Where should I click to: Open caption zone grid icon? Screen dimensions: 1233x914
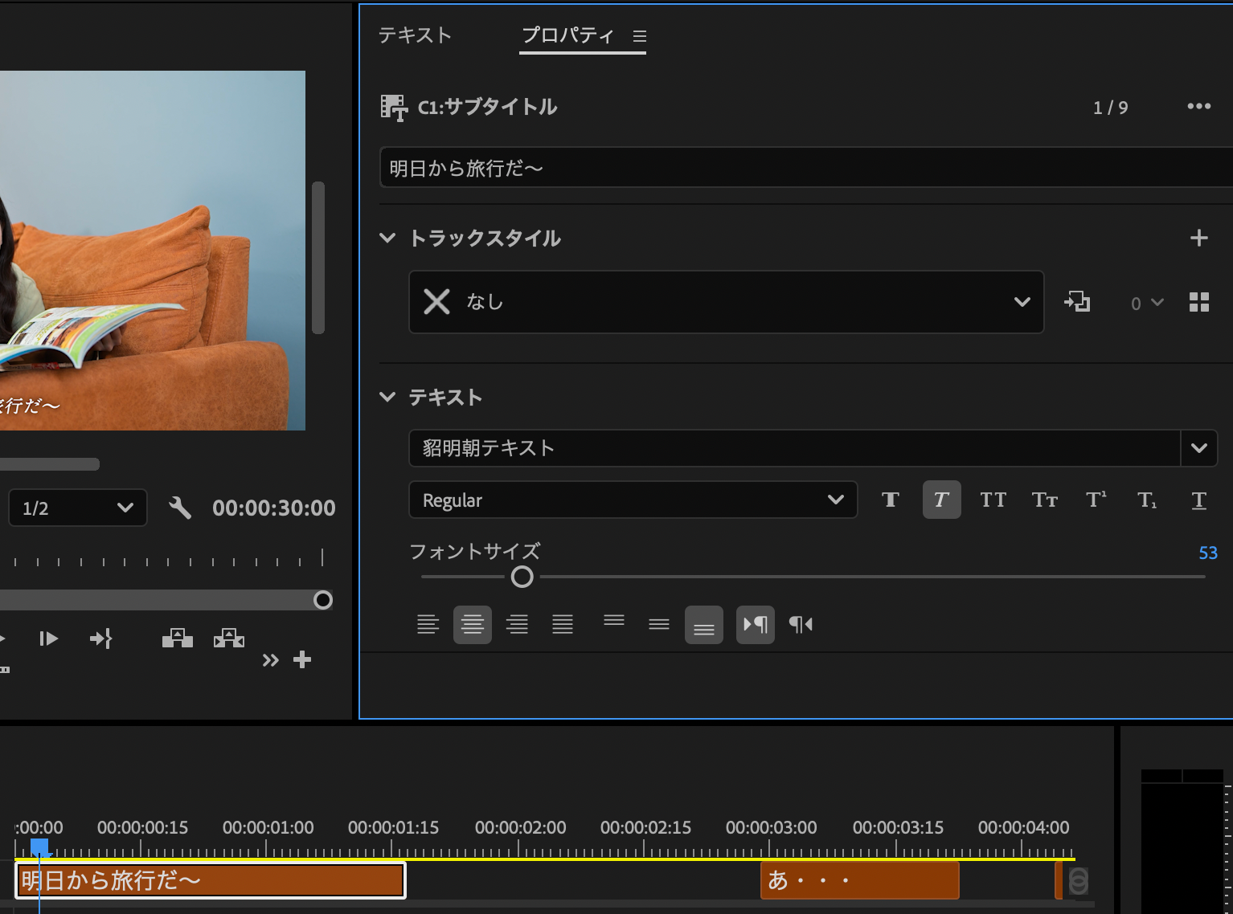tap(1198, 302)
